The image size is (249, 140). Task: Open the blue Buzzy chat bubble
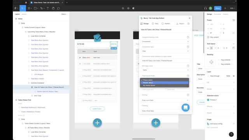pos(186,107)
